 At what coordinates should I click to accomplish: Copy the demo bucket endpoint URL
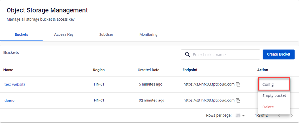[238, 101]
